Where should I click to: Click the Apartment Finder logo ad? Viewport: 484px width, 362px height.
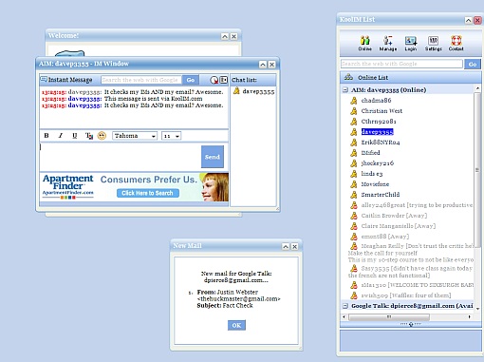68,186
